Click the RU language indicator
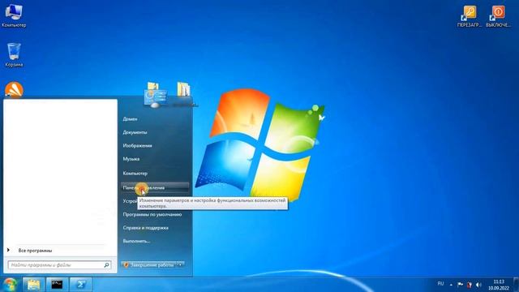Screen dimensions: 519x292 click(440, 284)
